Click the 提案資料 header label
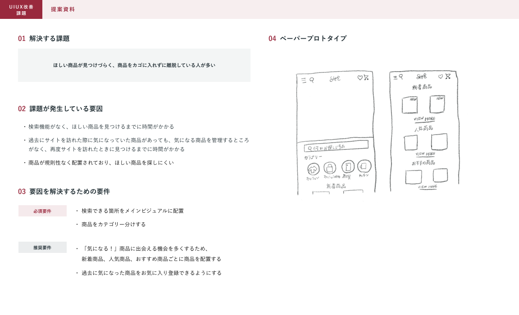The width and height of the screenshot is (519, 315). click(63, 9)
